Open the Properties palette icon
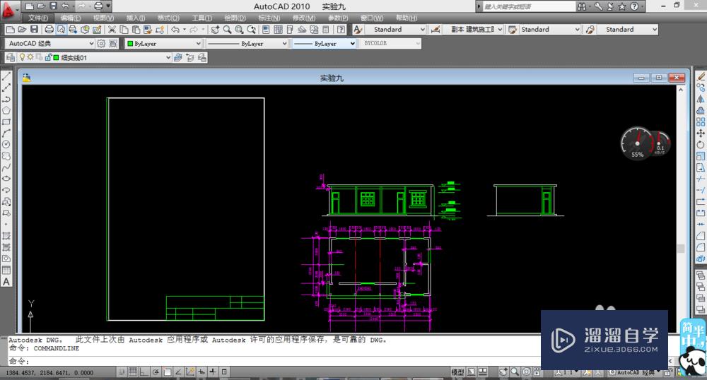The height and width of the screenshot is (380, 707). tap(266, 30)
